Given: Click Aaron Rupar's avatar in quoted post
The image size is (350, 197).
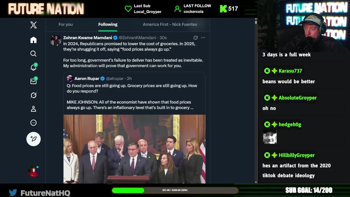Looking at the screenshot, I should click(x=70, y=79).
